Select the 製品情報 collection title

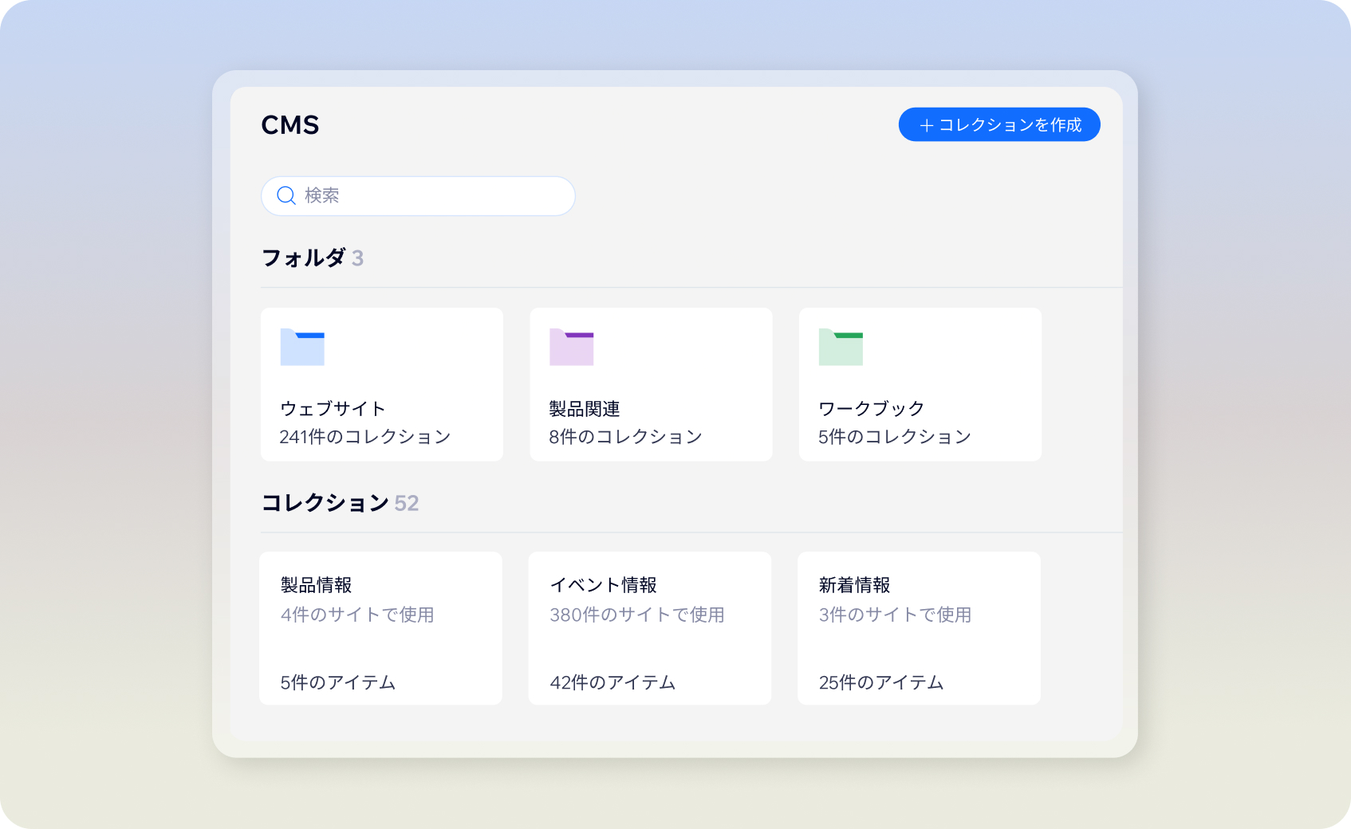(x=317, y=585)
